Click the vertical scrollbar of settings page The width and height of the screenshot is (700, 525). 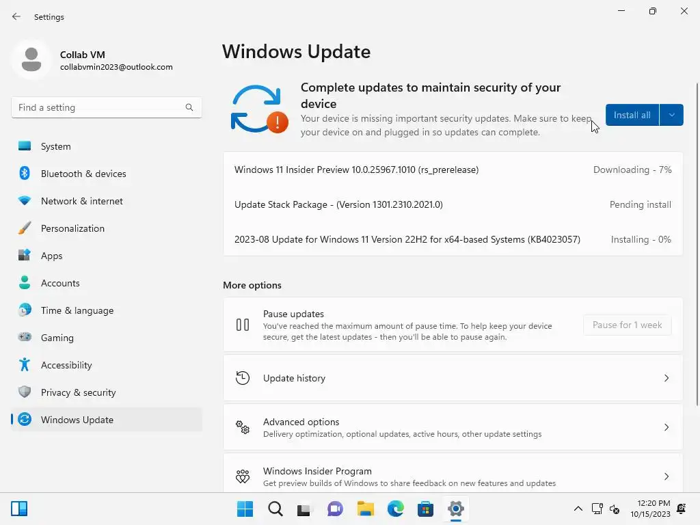pyautogui.click(x=697, y=245)
